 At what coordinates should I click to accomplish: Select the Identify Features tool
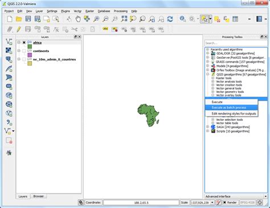[183, 19]
